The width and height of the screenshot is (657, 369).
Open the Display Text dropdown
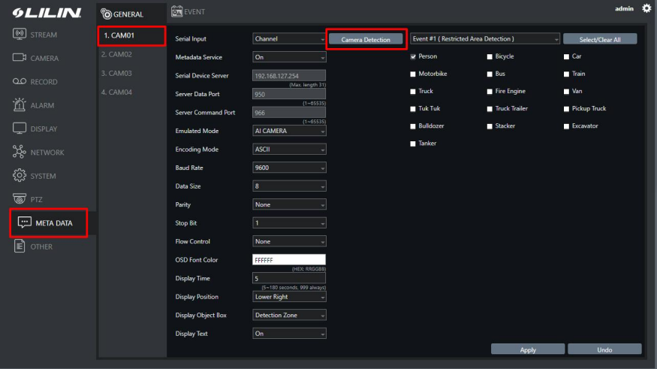pos(289,334)
